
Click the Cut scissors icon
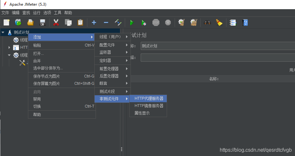coord(56,22)
